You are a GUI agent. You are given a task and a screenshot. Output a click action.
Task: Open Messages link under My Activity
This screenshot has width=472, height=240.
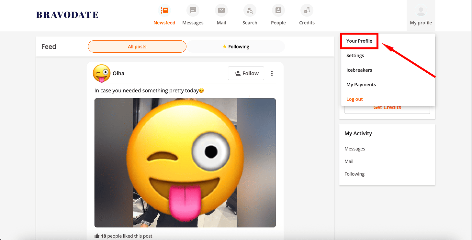point(355,149)
